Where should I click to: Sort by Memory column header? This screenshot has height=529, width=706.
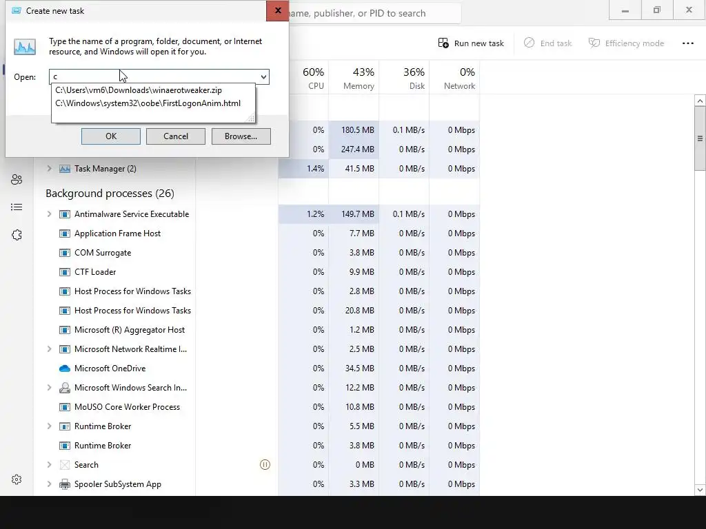354,79
